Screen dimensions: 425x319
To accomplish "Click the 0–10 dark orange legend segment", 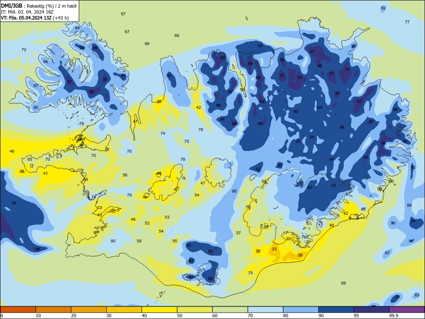I will 18,310.
